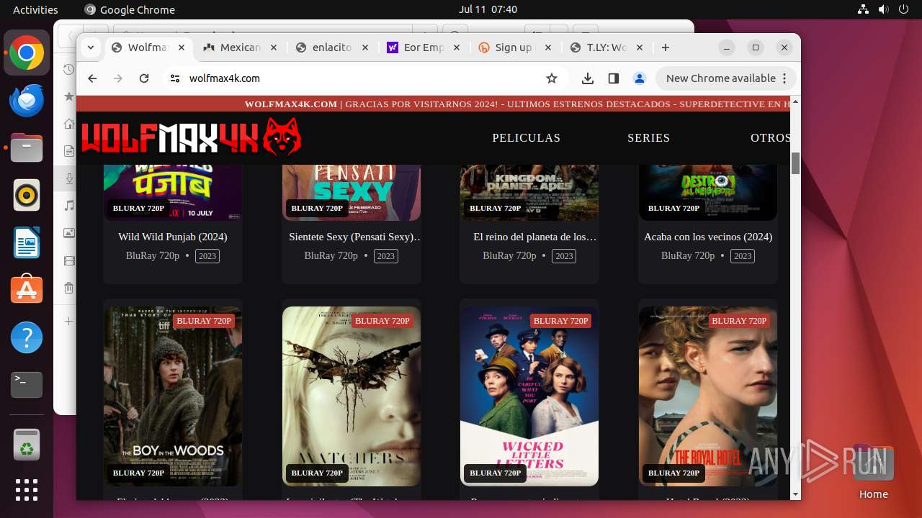Open El reino del planeta de los title

(535, 237)
